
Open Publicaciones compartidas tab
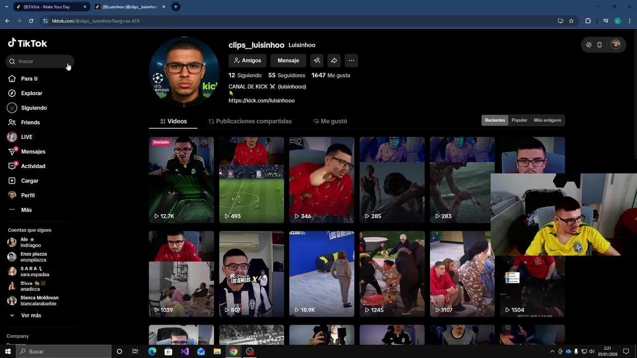tap(250, 121)
